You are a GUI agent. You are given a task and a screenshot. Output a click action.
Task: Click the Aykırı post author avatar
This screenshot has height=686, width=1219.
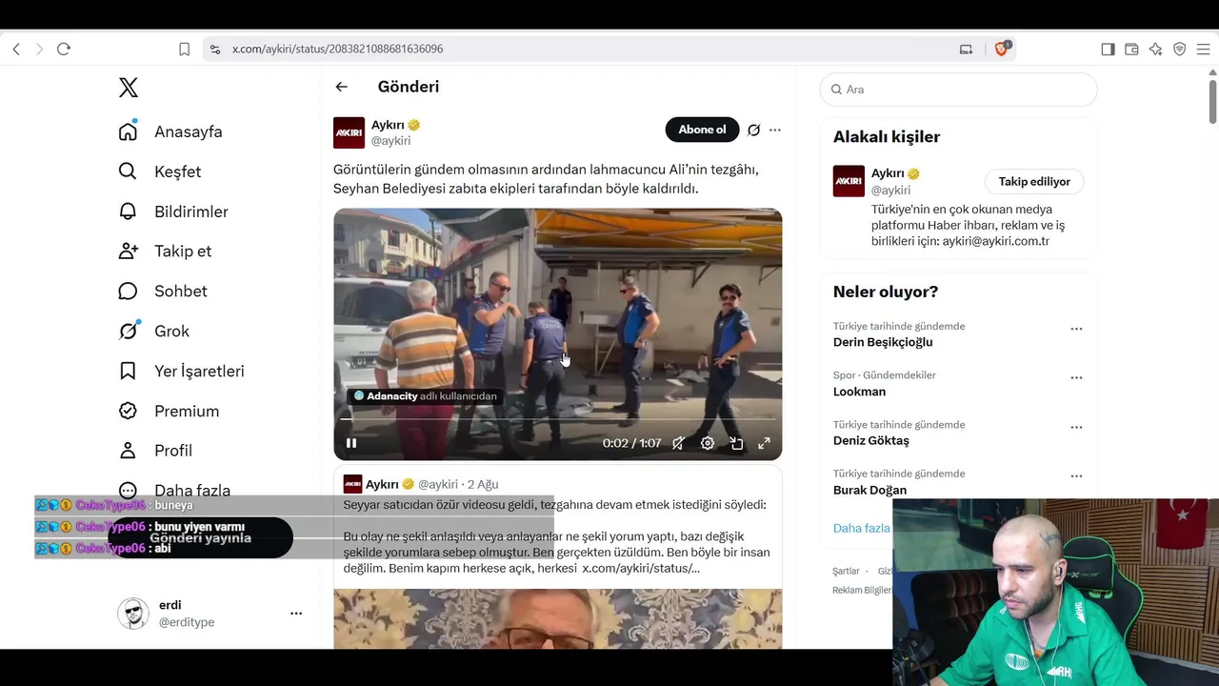click(349, 132)
